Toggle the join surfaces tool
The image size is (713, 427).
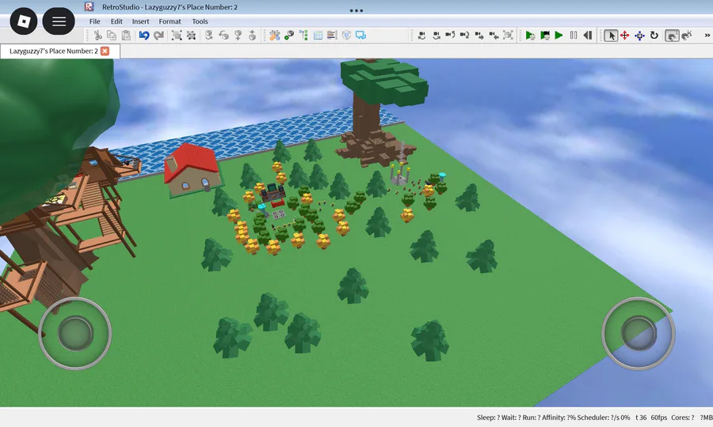click(672, 36)
